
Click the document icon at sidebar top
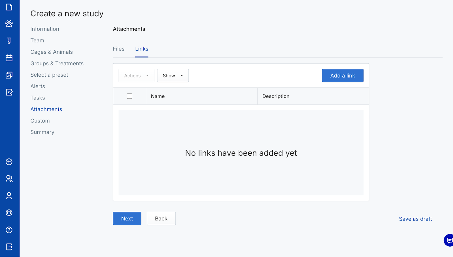coord(9,7)
